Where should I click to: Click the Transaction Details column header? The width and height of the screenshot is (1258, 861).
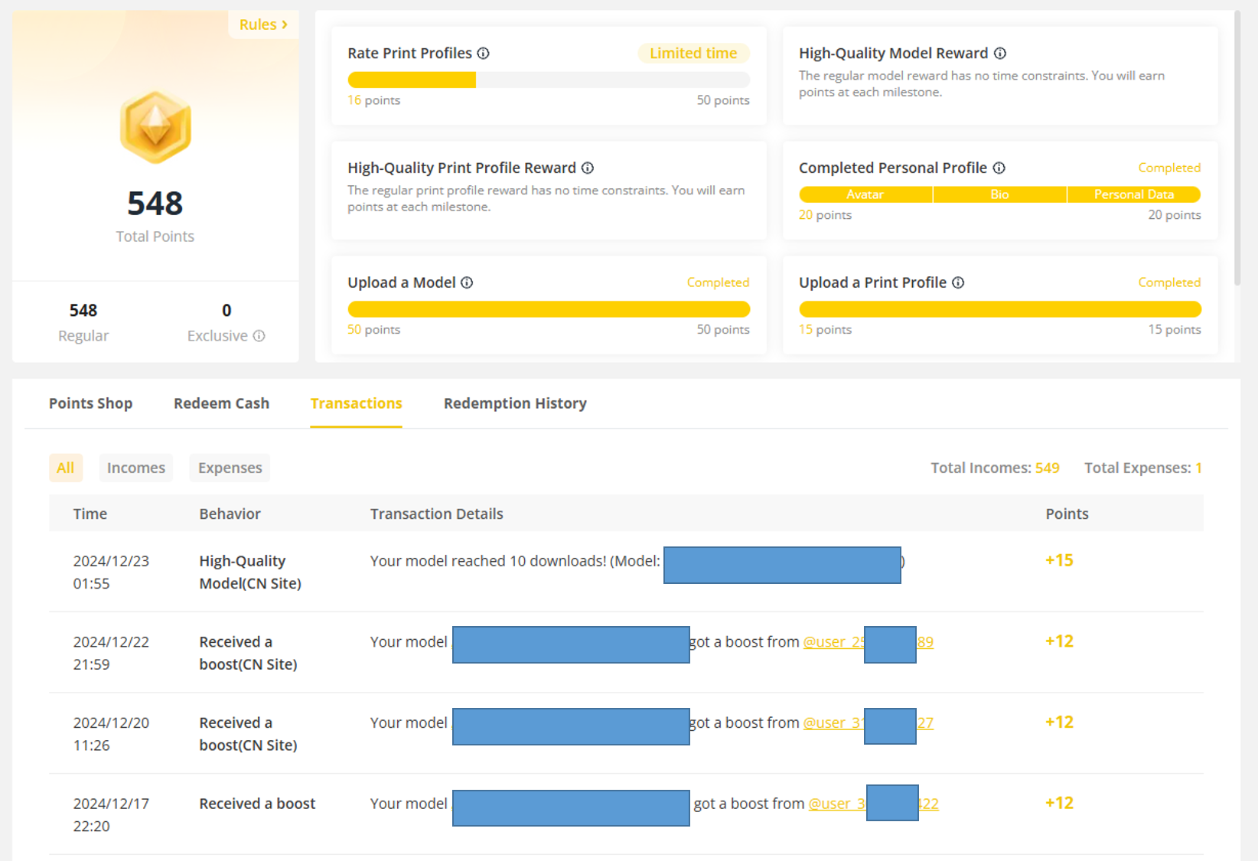[436, 514]
